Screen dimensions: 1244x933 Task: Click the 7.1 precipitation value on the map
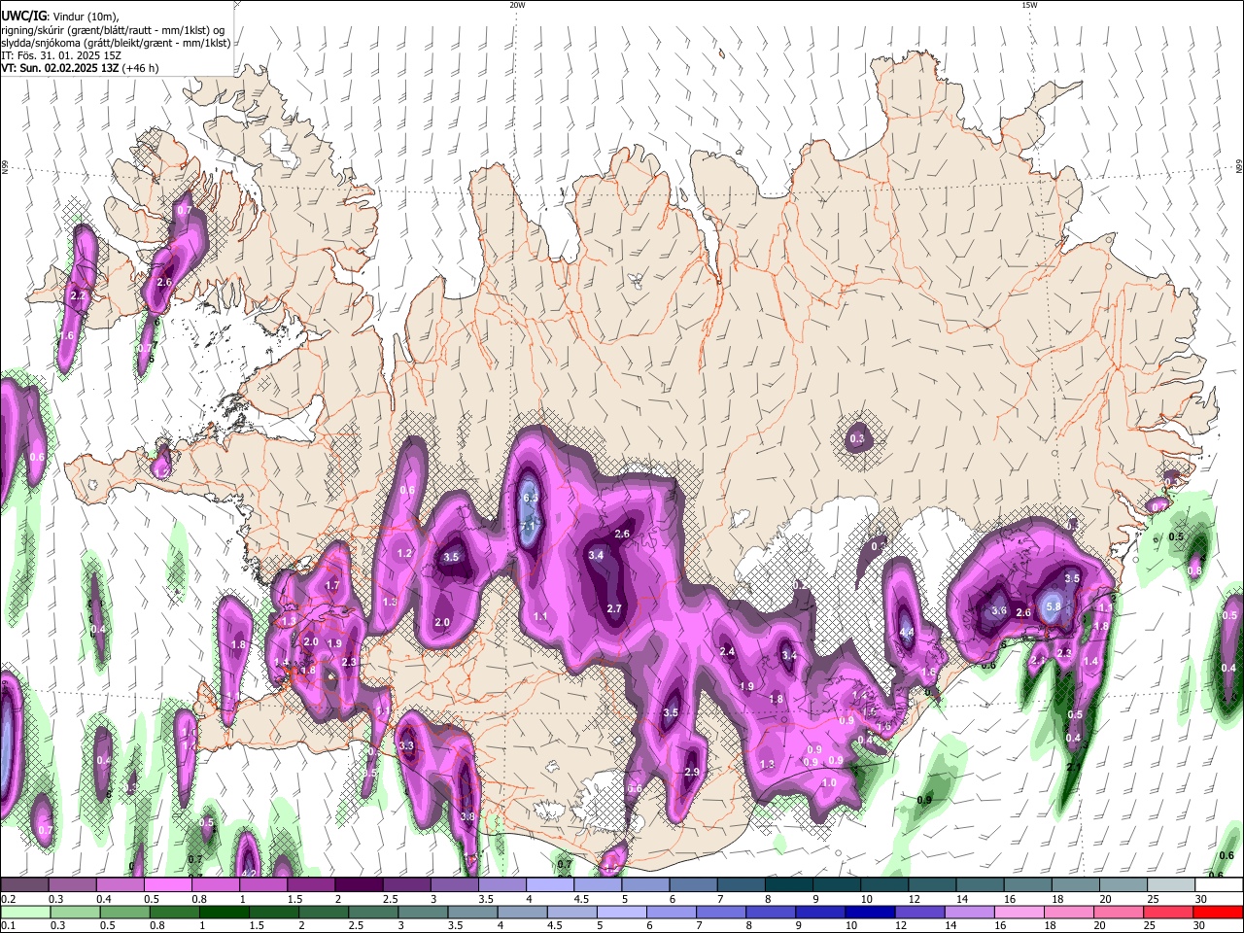530,526
